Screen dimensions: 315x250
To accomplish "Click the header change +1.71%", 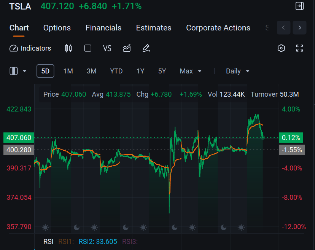I will pos(127,6).
